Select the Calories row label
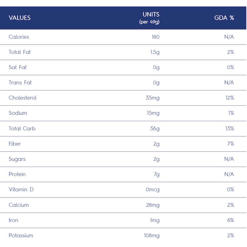The width and height of the screenshot is (247, 247). pyautogui.click(x=19, y=37)
